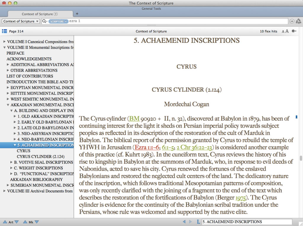
Task: Click the magnifier search options icon
Action: tap(45, 21)
